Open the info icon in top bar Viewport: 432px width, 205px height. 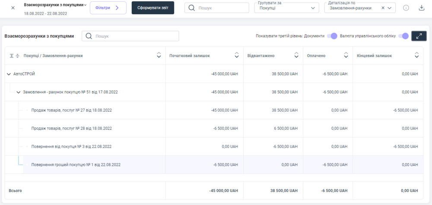pyautogui.click(x=406, y=8)
